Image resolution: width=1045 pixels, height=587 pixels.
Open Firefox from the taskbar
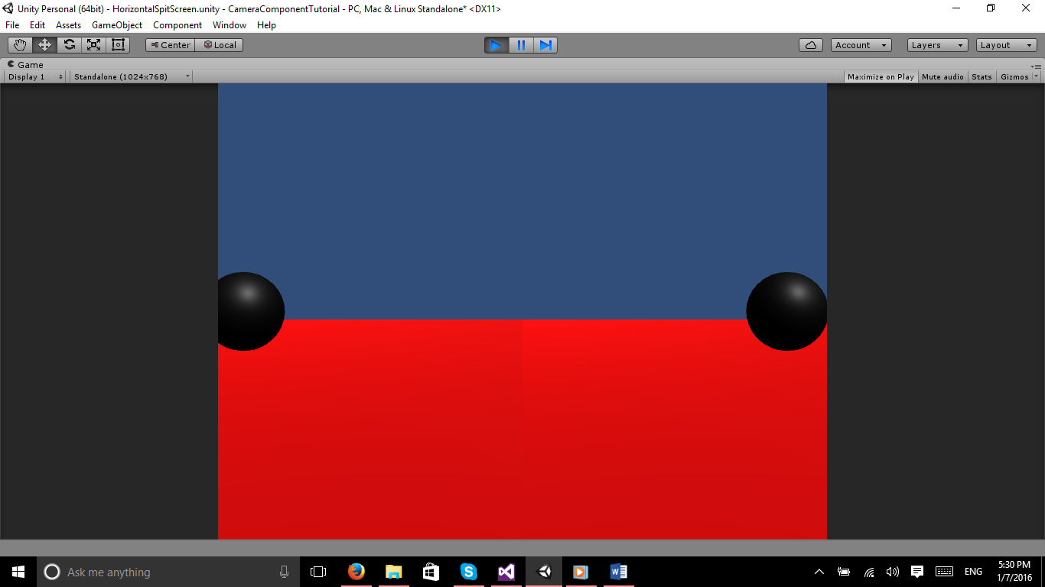[x=356, y=572]
